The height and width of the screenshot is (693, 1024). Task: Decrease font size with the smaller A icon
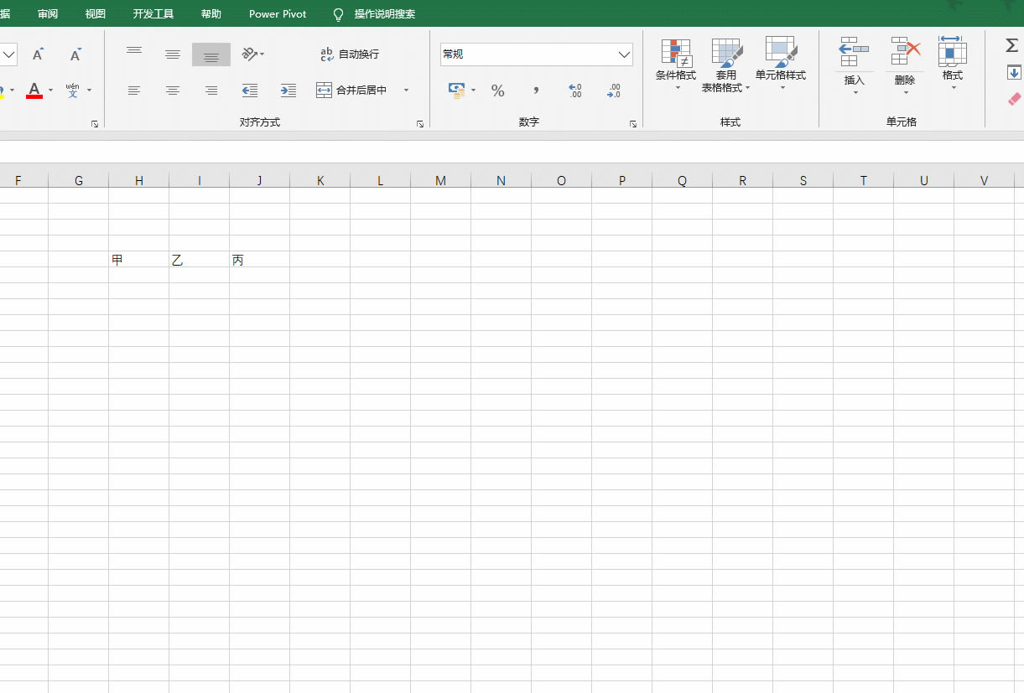tap(75, 54)
